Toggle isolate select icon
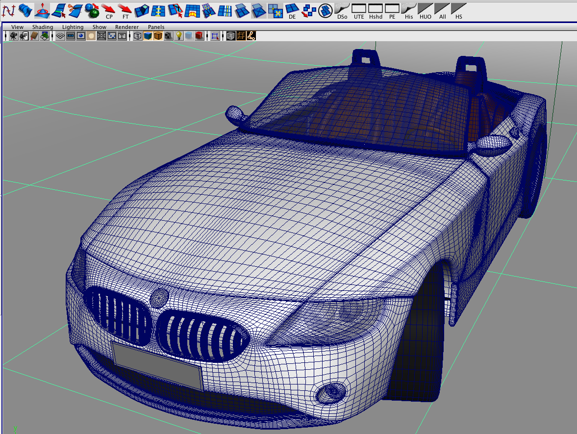The height and width of the screenshot is (434, 577). point(215,36)
